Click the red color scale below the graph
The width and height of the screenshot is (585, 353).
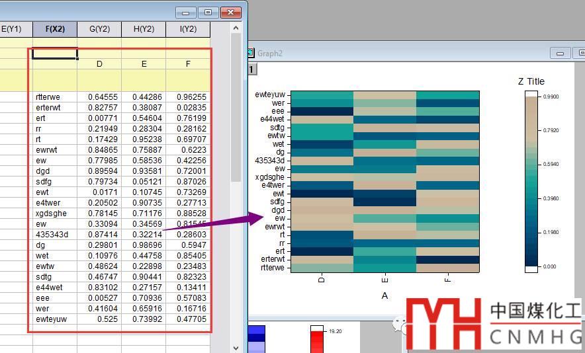318,339
